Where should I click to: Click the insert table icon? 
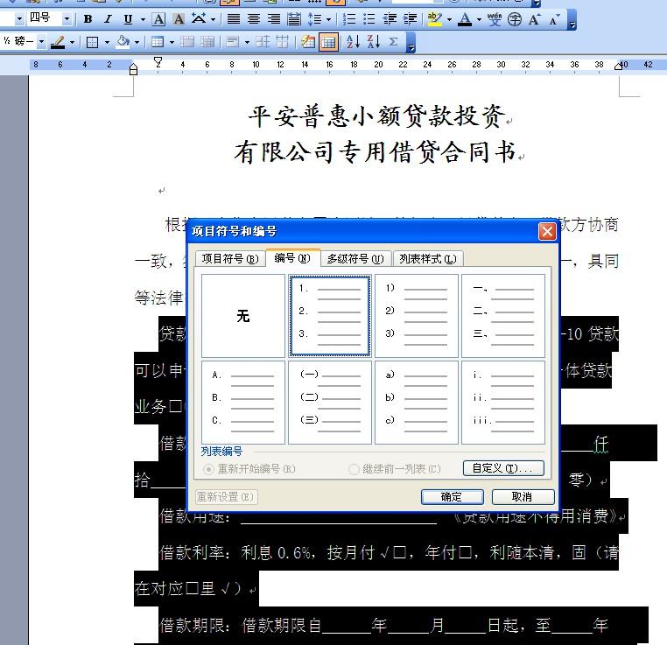click(x=158, y=42)
